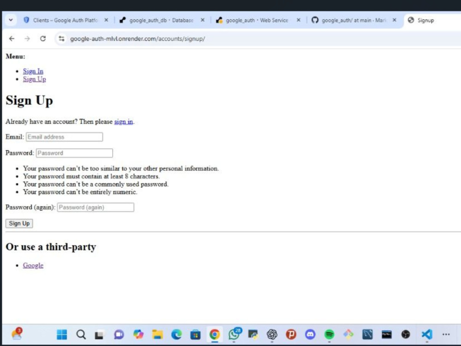Launch the Teams chat taskbar icon
461x346 pixels.
(x=119, y=334)
